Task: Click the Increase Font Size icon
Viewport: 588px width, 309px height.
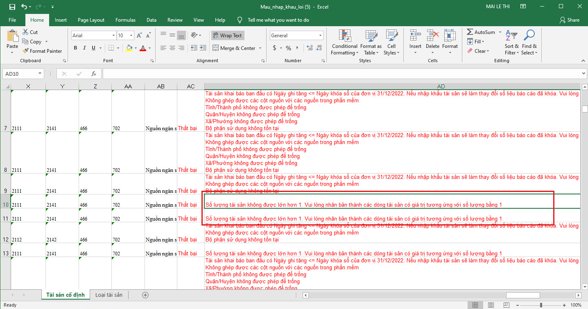Action: pos(140,36)
